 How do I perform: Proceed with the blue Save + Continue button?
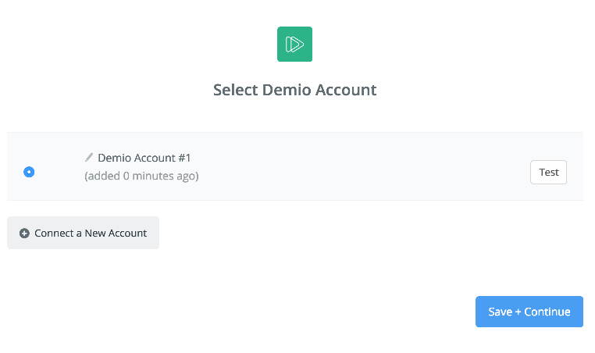(x=529, y=312)
